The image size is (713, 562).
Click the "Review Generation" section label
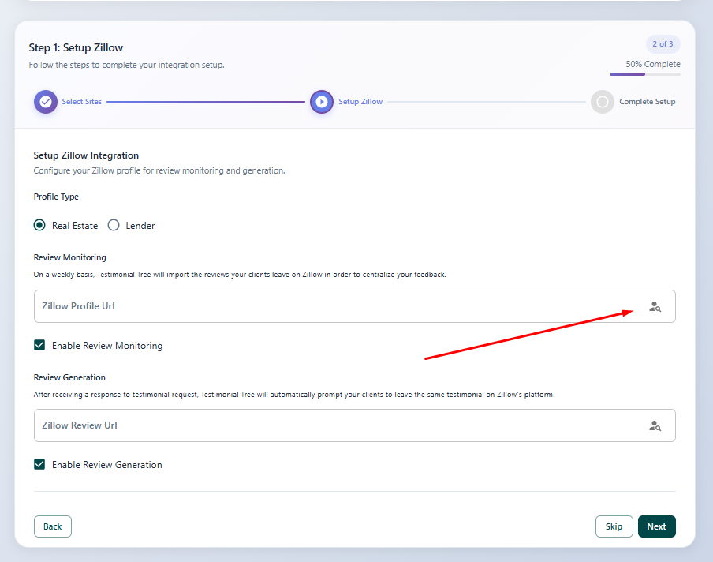(69, 378)
